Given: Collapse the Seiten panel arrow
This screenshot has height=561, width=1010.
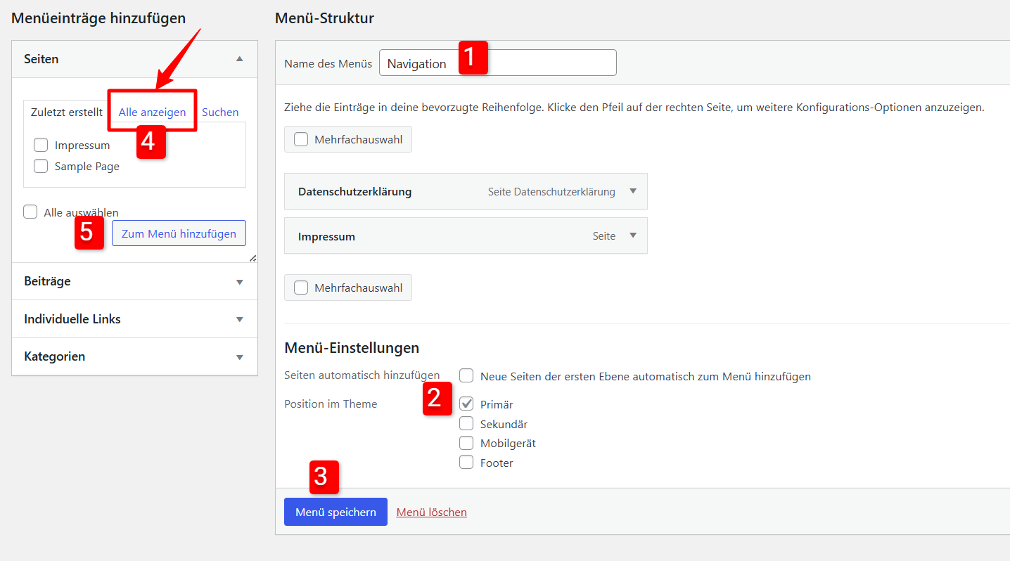Looking at the screenshot, I should (x=239, y=59).
